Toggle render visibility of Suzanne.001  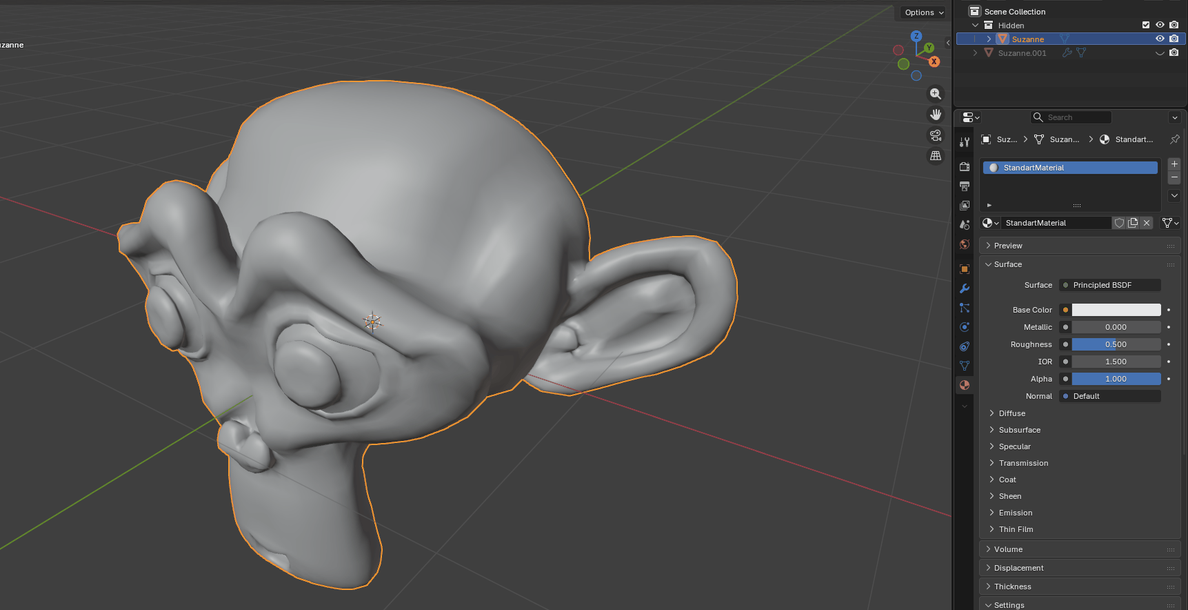(1174, 53)
